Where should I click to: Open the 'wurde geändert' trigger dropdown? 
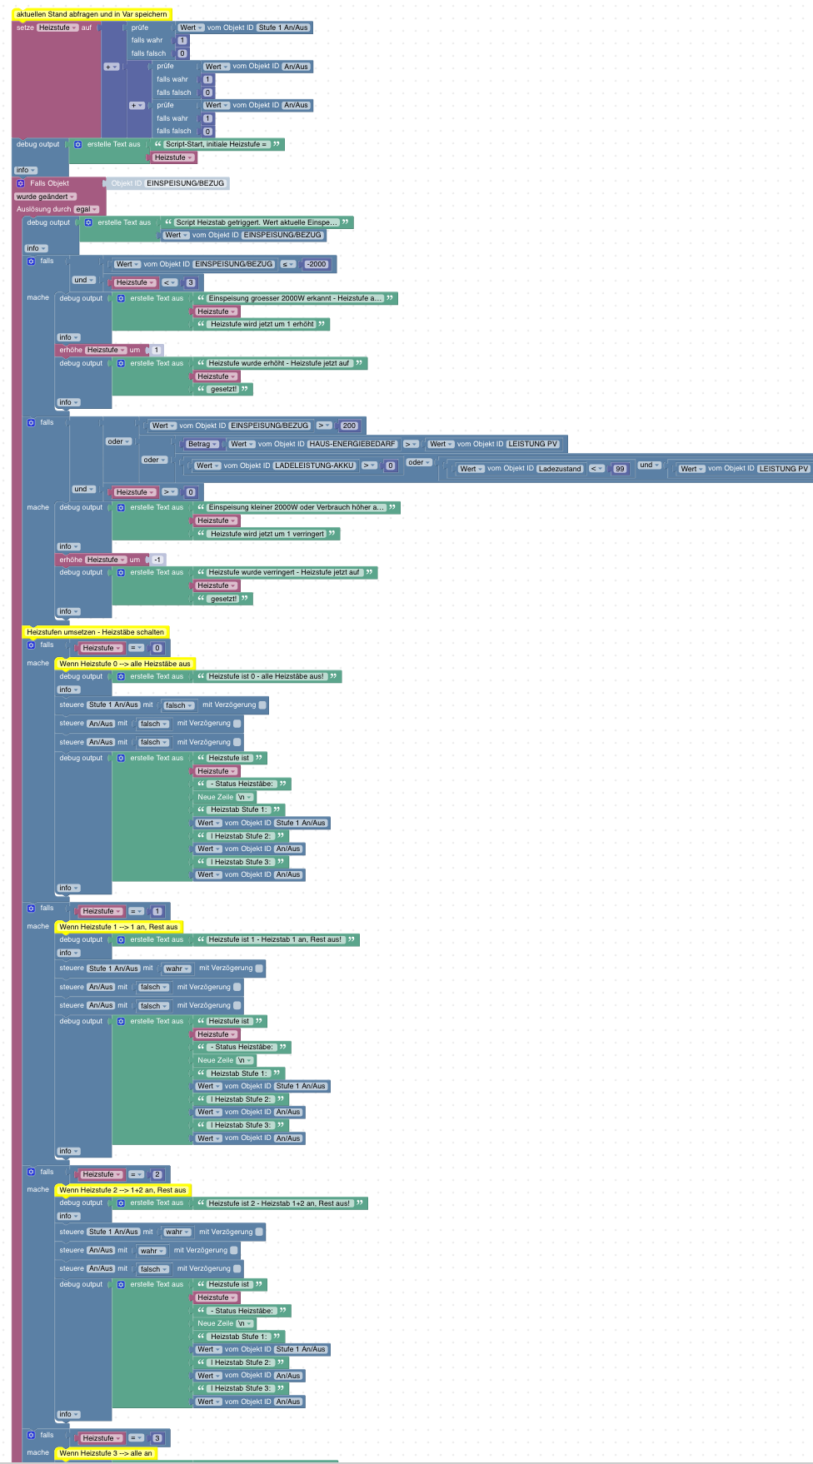(45, 197)
